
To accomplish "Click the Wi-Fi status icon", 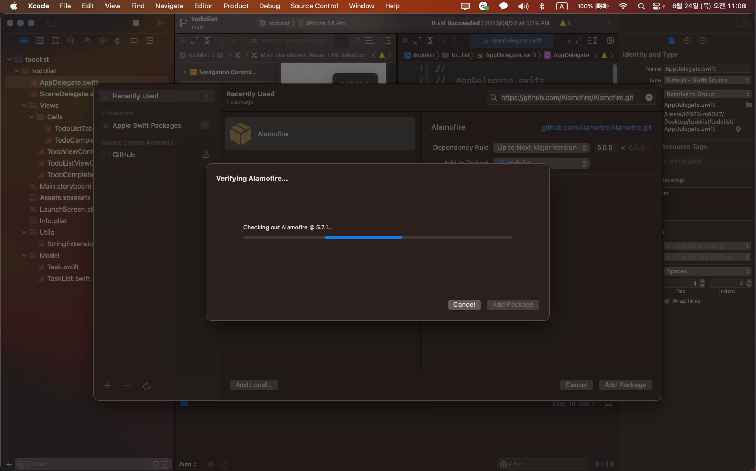I will pyautogui.click(x=623, y=6).
